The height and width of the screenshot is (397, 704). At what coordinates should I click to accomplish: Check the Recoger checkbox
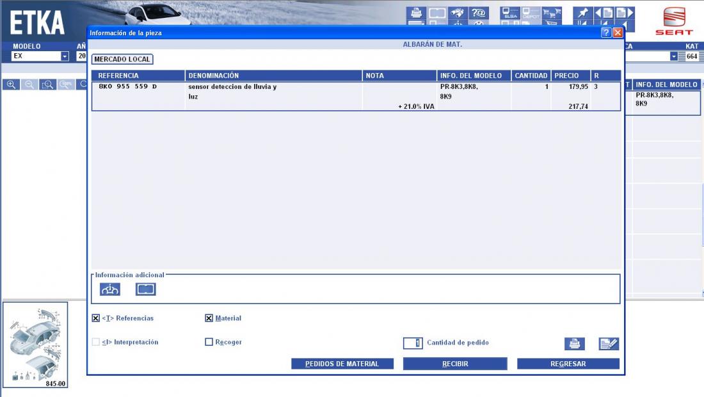pos(209,342)
